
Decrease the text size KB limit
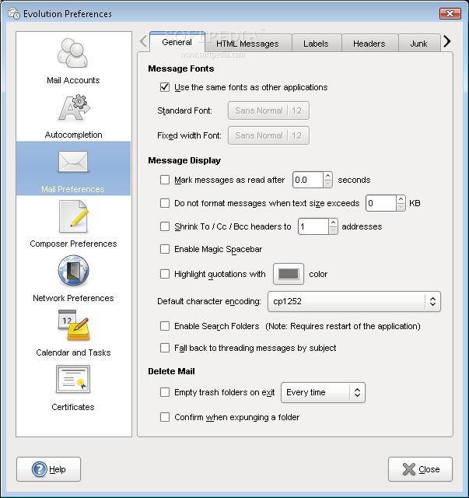point(401,207)
